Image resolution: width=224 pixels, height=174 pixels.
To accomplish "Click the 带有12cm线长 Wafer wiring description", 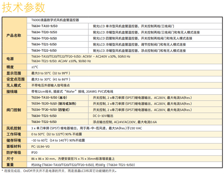I will [x=72, y=92].
